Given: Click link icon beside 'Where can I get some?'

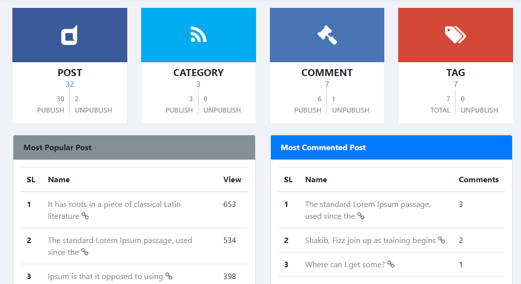Looking at the screenshot, I should pos(391,264).
